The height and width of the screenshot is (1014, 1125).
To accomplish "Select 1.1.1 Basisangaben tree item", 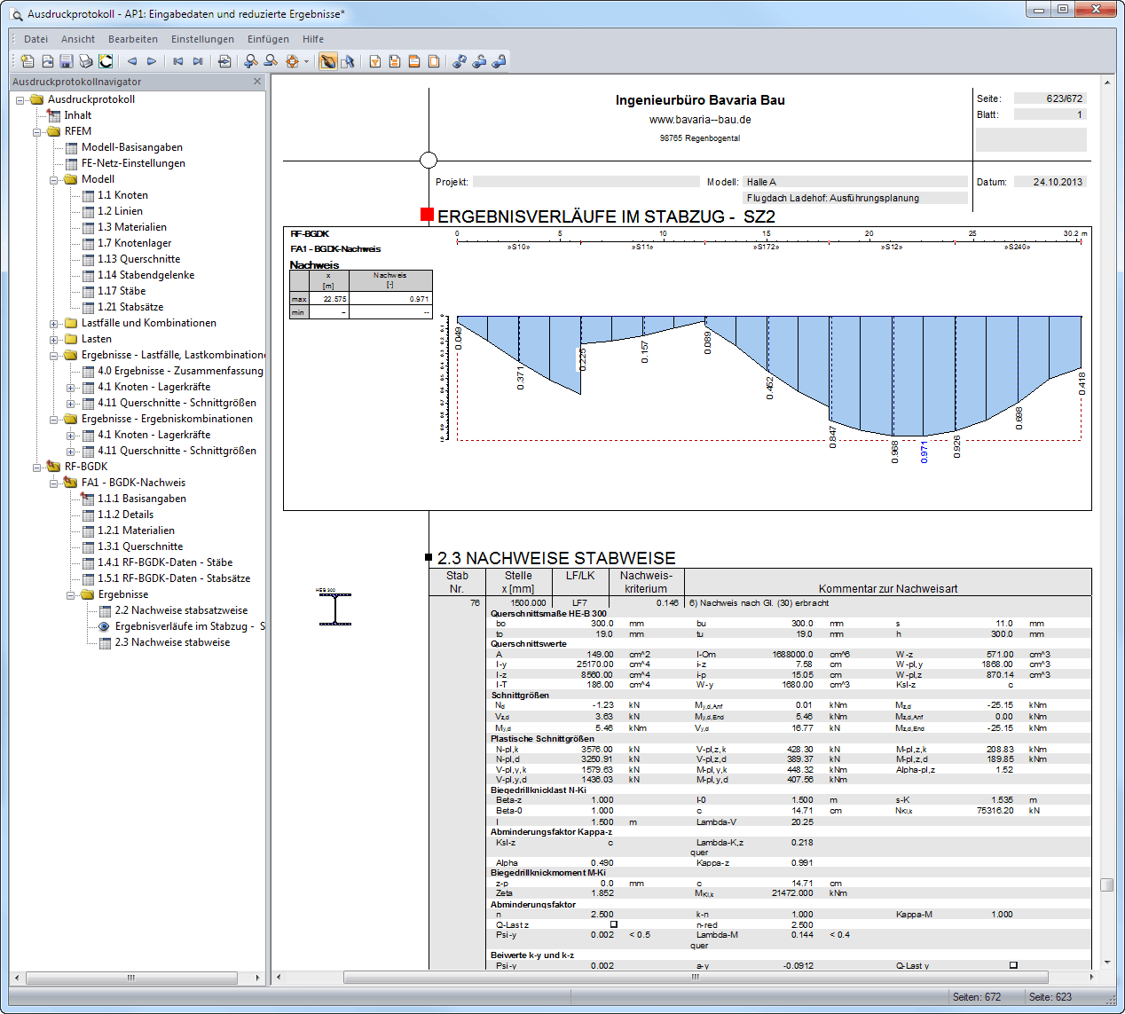I will tap(142, 499).
